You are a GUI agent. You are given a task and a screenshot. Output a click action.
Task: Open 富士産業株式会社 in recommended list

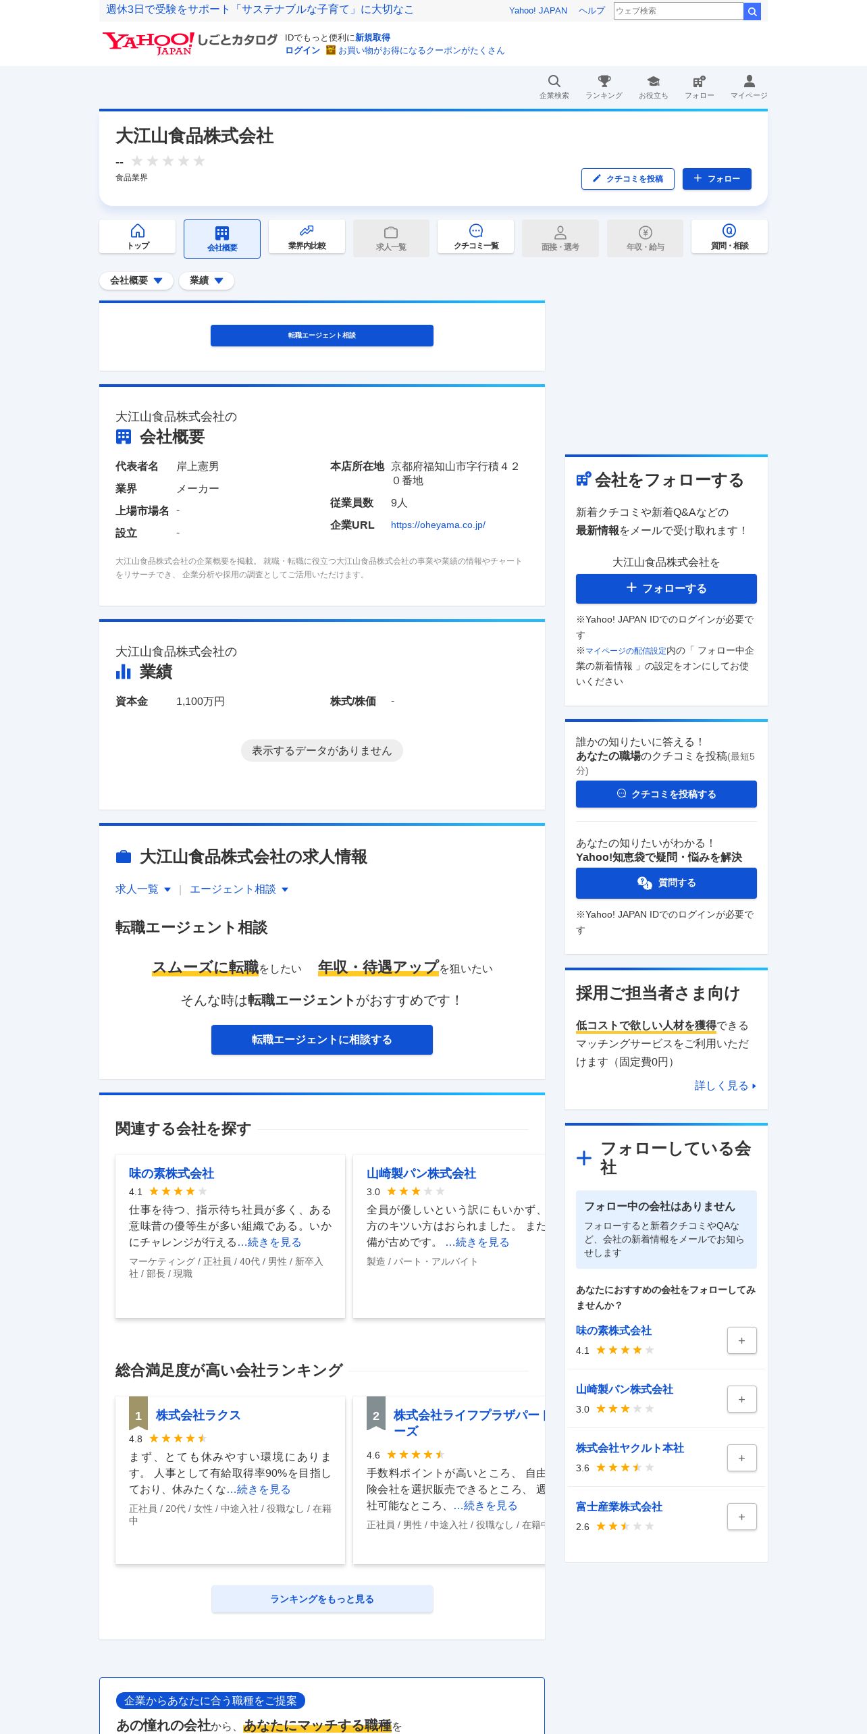pyautogui.click(x=619, y=1506)
